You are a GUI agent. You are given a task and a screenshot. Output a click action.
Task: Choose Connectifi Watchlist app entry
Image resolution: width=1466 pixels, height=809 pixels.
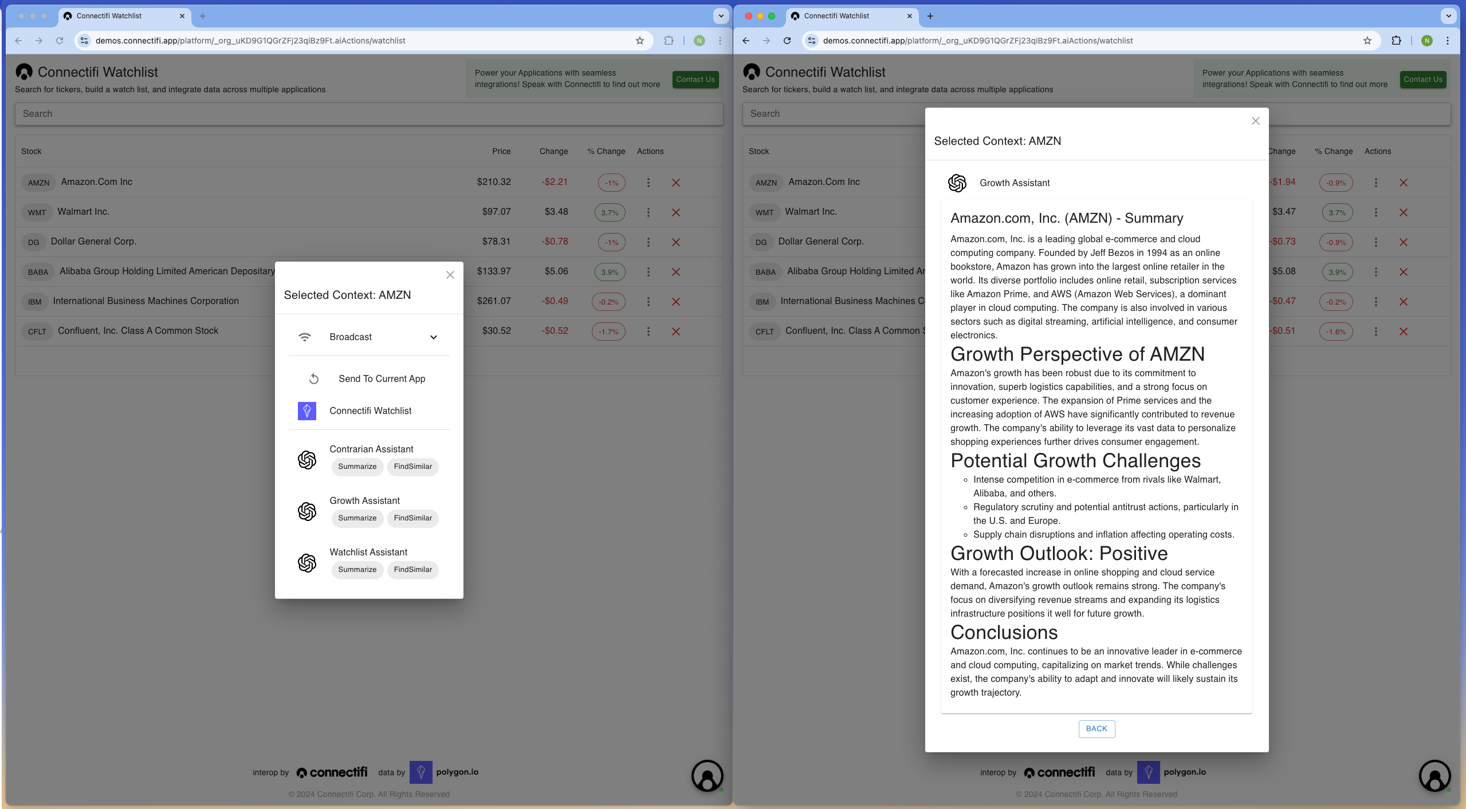[x=369, y=411]
